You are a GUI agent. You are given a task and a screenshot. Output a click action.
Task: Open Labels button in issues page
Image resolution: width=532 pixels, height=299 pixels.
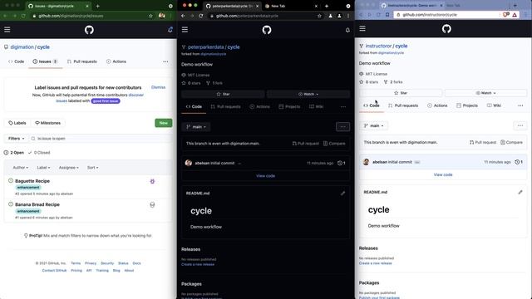pyautogui.click(x=17, y=123)
